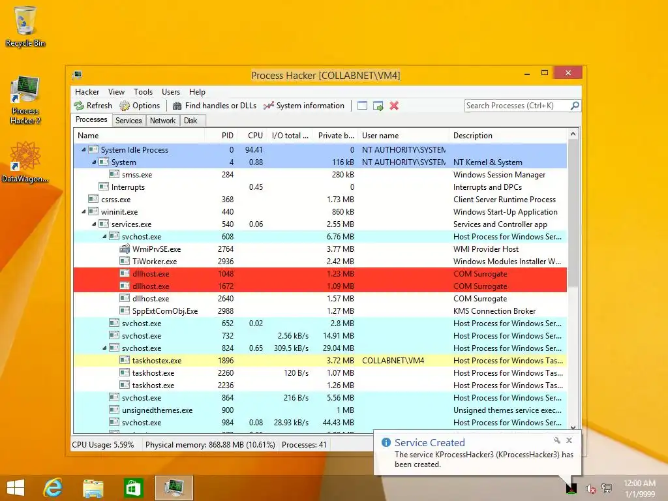The image size is (668, 501).
Task: Click Process Hacker title bar icon
Action: (77, 75)
